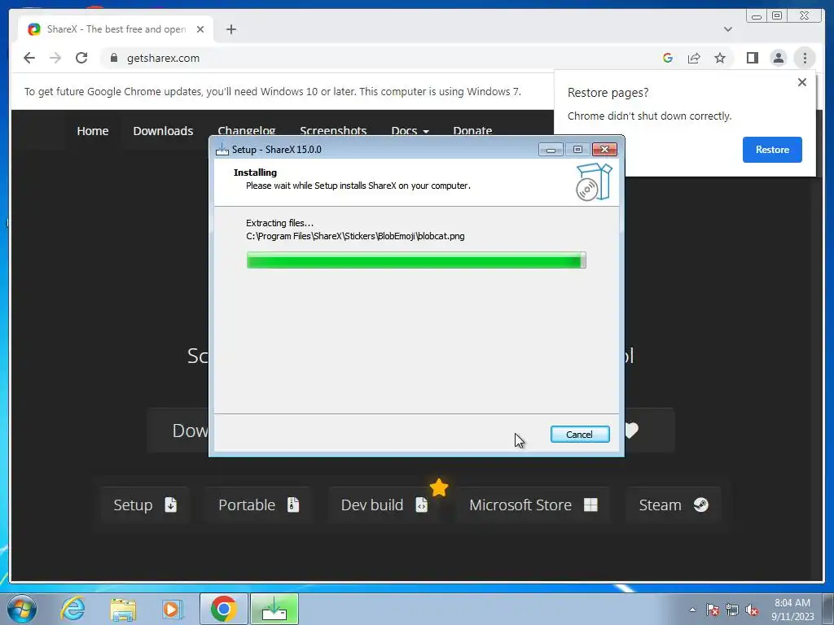
Task: Click the white heart icon on webpage
Action: [x=631, y=430]
